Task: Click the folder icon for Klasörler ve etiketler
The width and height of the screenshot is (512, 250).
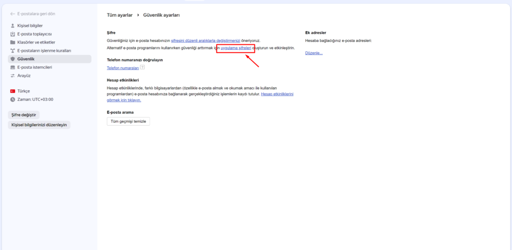Action: point(13,42)
